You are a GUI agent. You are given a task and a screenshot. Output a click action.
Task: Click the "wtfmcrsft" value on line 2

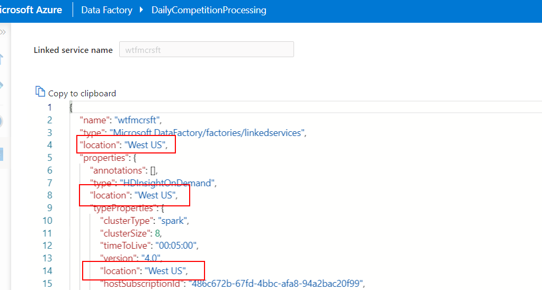pyautogui.click(x=137, y=120)
